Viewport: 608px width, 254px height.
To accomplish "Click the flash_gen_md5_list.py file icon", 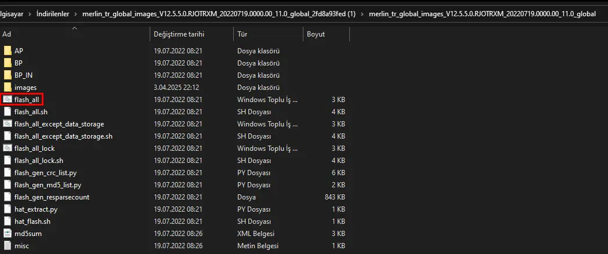I will pyautogui.click(x=8, y=185).
